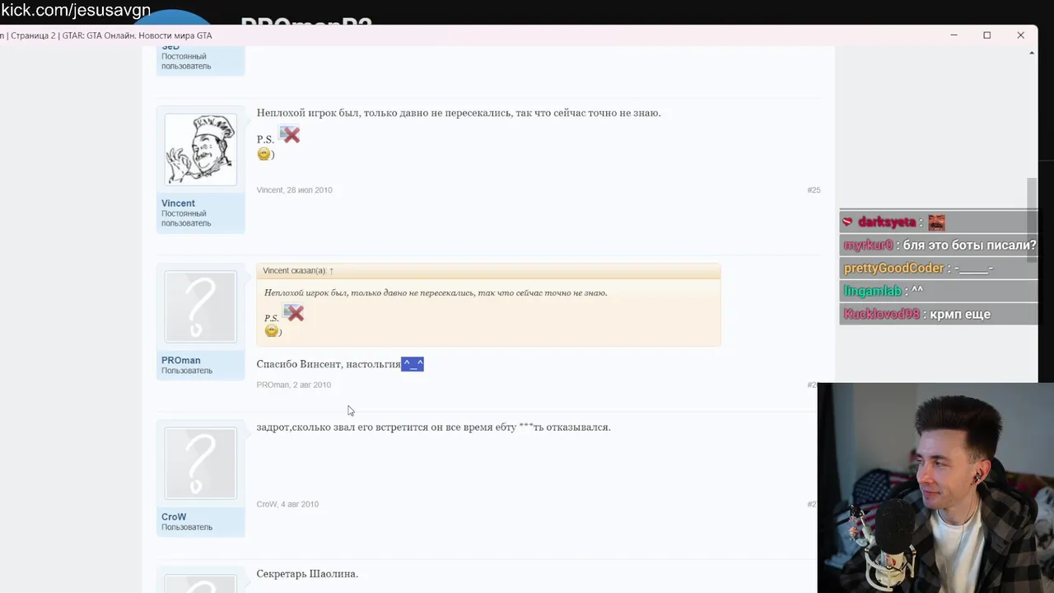Open Vincent's chef avatar image
Image resolution: width=1054 pixels, height=593 pixels.
coord(200,150)
